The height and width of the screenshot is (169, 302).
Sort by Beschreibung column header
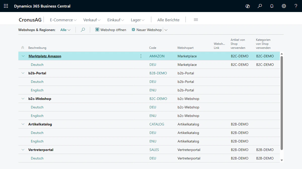pyautogui.click(x=37, y=48)
